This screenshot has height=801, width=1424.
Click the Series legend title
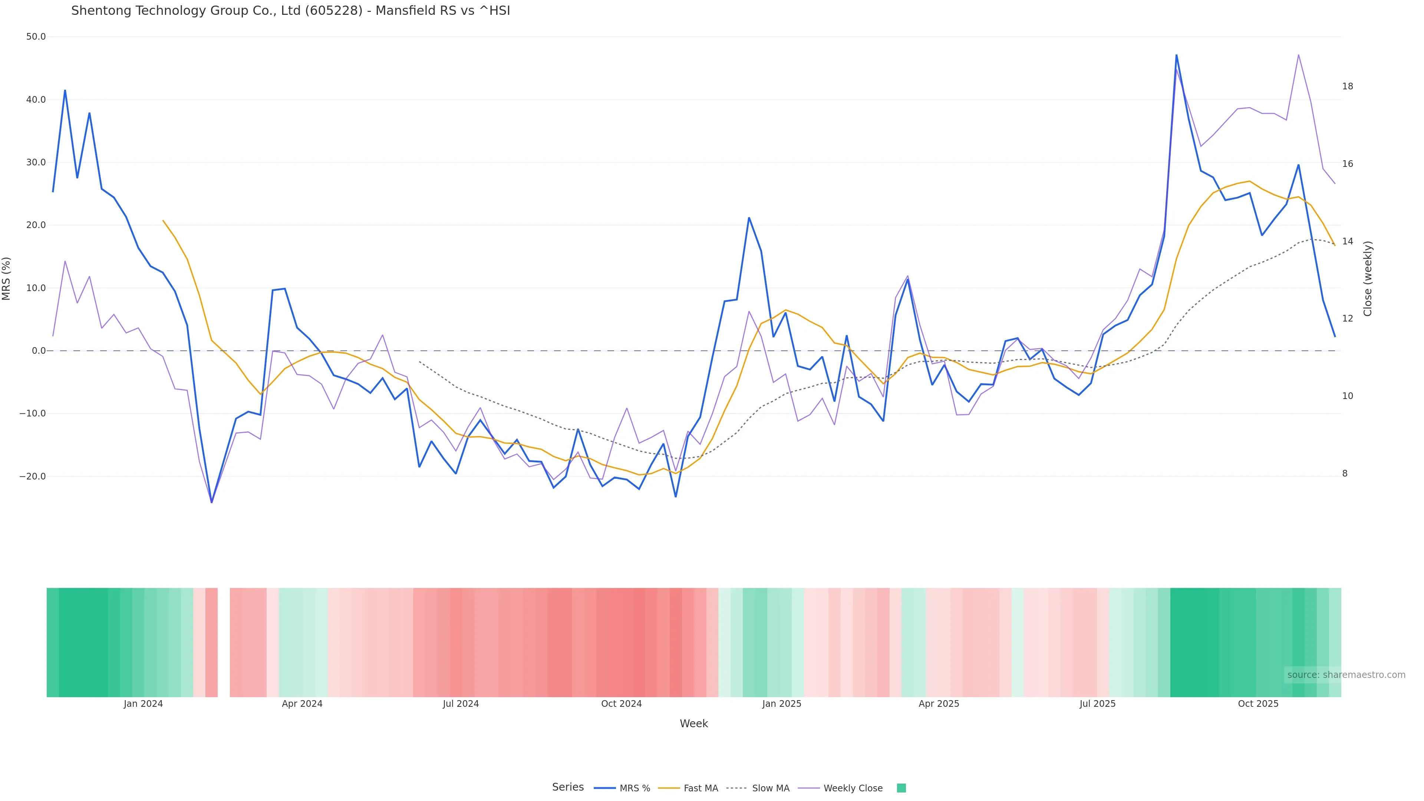568,787
